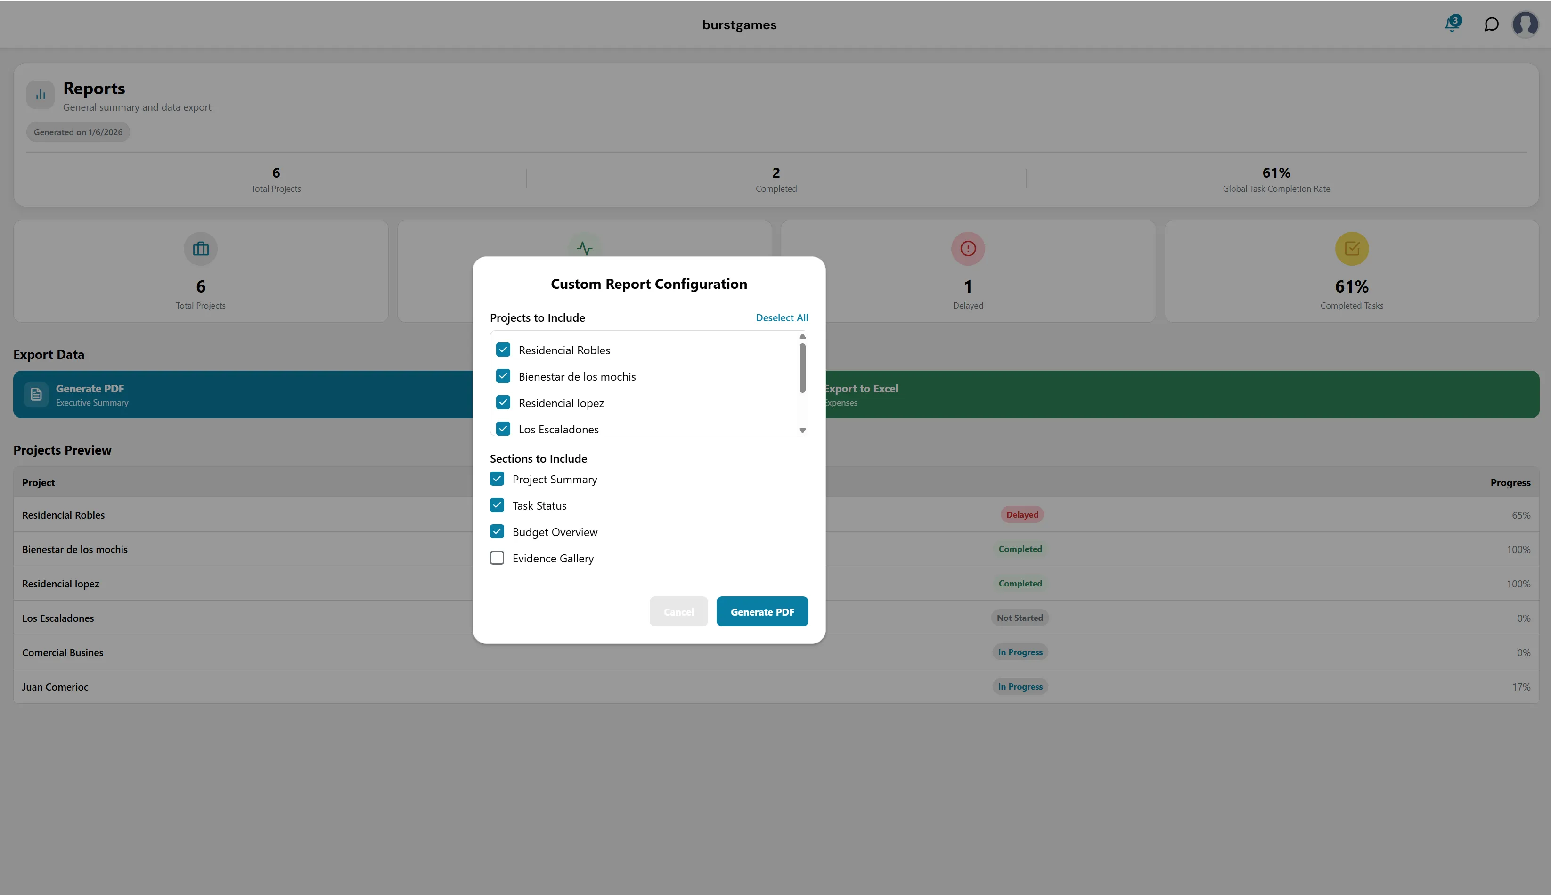
Task: Click the Global Task Completion Rate stat
Action: point(1275,179)
